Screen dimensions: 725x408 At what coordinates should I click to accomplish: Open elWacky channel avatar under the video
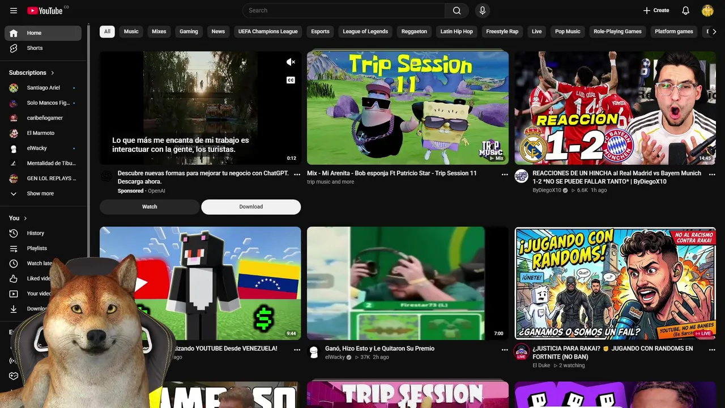click(x=314, y=351)
